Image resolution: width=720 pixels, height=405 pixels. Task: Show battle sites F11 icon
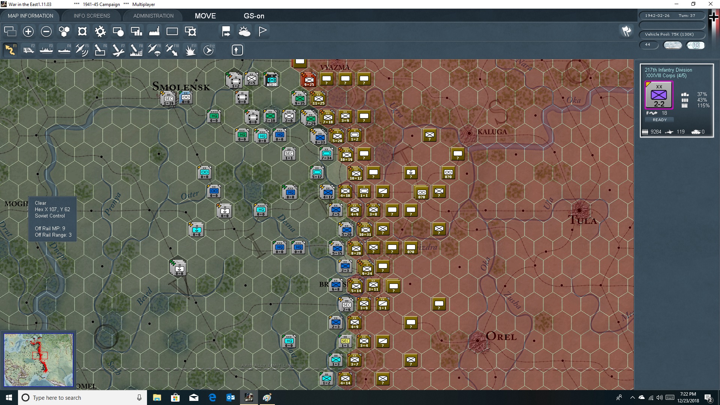tap(190, 50)
